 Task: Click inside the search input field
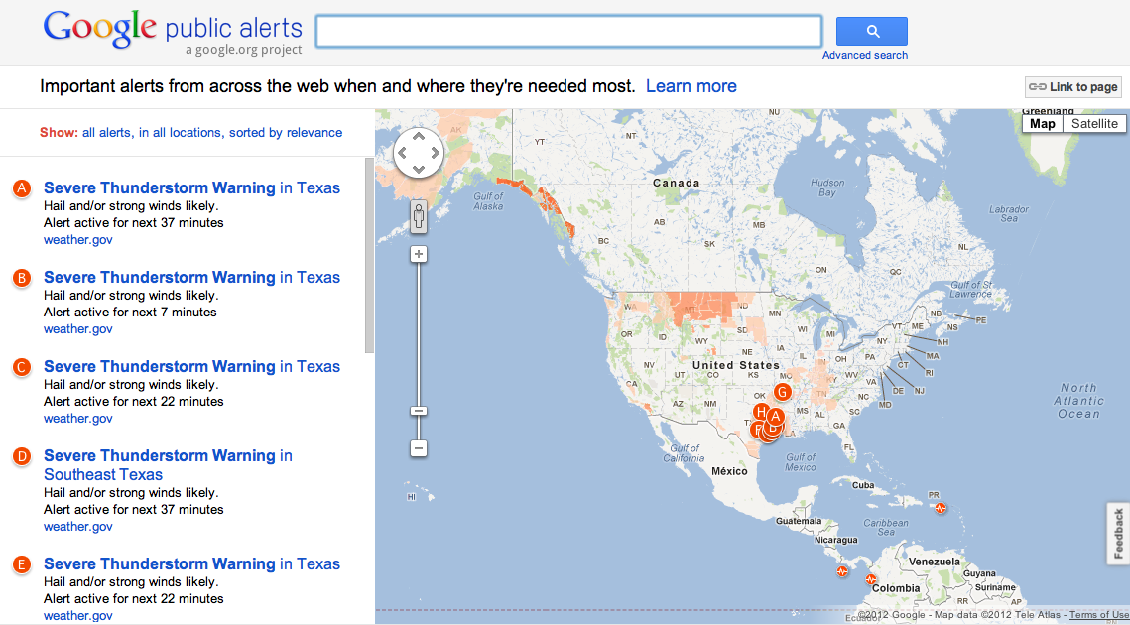point(567,31)
